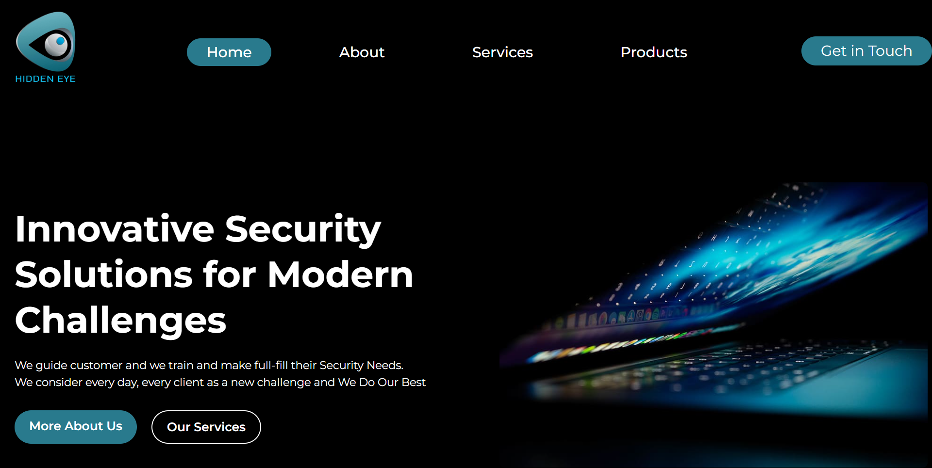
Task: Open the Products nav link
Action: [654, 52]
